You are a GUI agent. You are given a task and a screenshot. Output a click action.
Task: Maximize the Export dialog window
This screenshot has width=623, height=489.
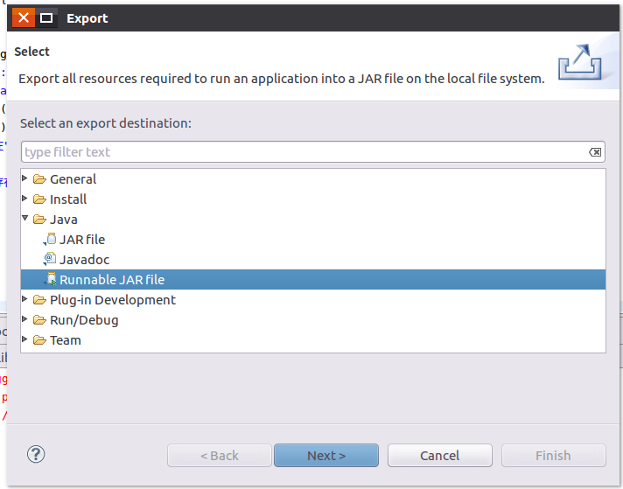tap(46, 17)
